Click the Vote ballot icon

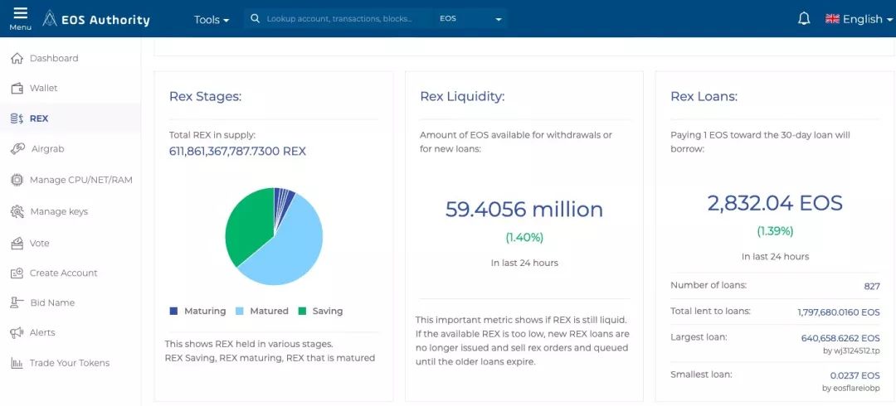(x=17, y=244)
